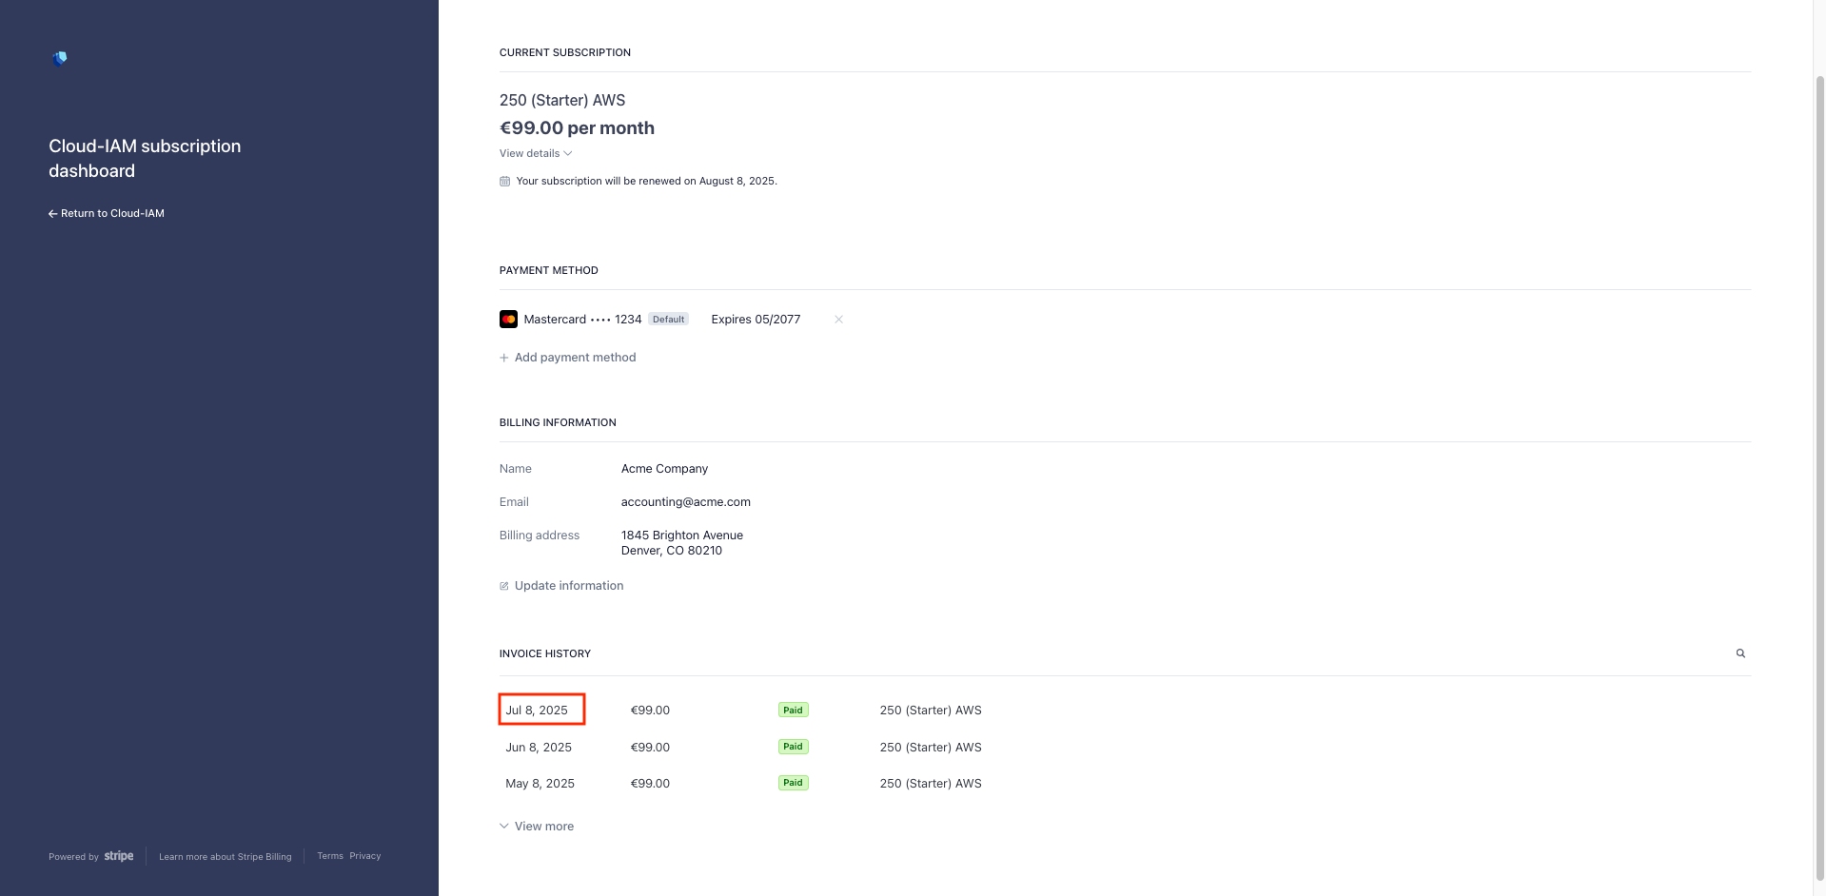Click Expires 05/2077 text
The width and height of the screenshot is (1827, 896).
coord(756,320)
